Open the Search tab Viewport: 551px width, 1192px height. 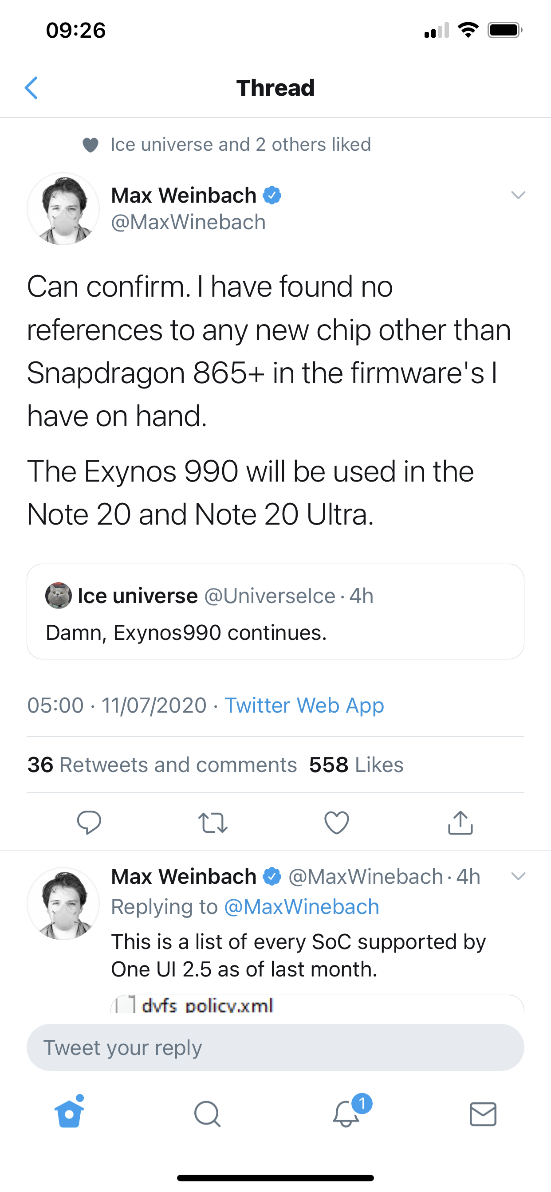207,1114
